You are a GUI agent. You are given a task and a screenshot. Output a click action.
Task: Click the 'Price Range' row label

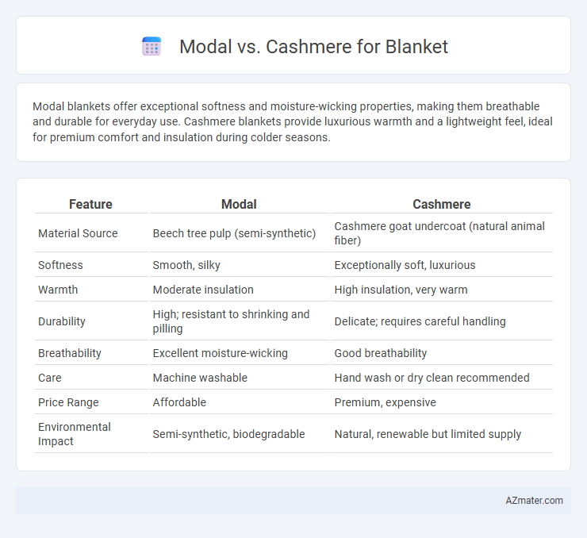(68, 402)
